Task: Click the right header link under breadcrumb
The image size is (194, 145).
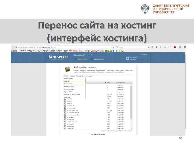Action: [x=98, y=59]
